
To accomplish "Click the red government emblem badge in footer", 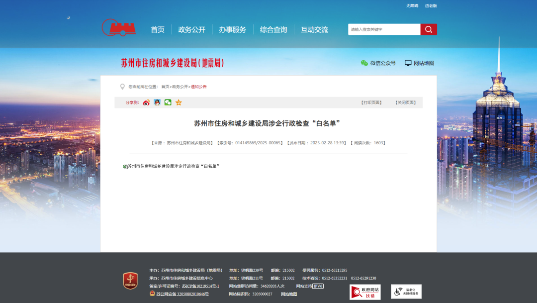I will [130, 281].
